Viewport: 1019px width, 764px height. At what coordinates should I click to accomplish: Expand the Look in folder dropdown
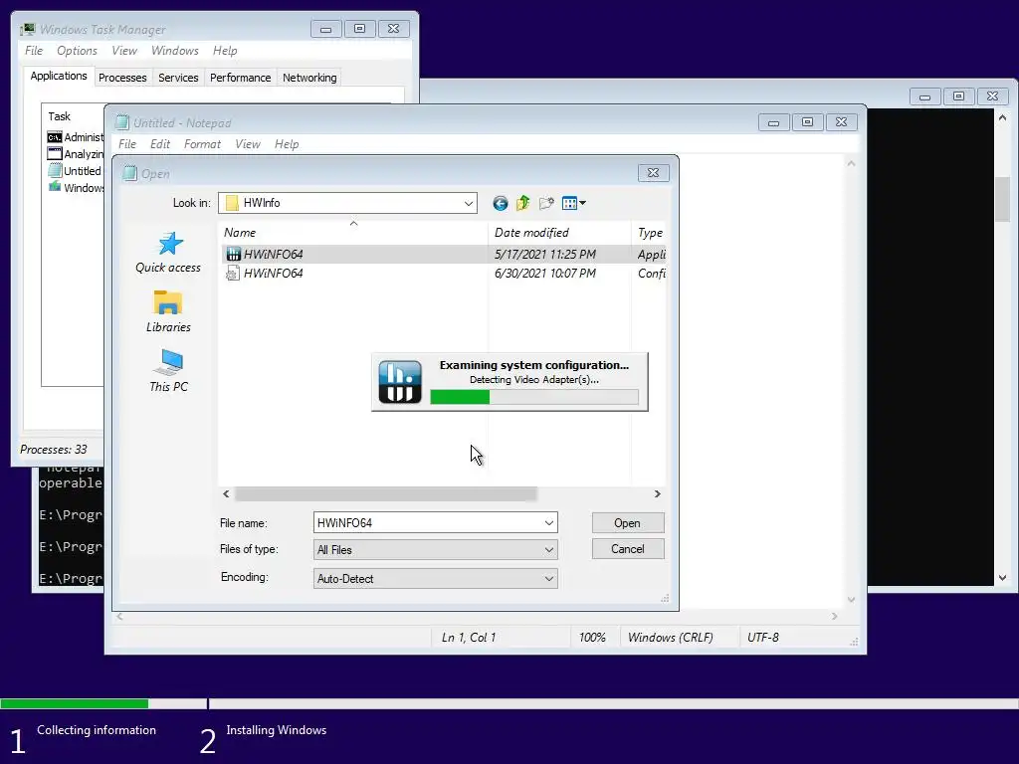tap(469, 203)
